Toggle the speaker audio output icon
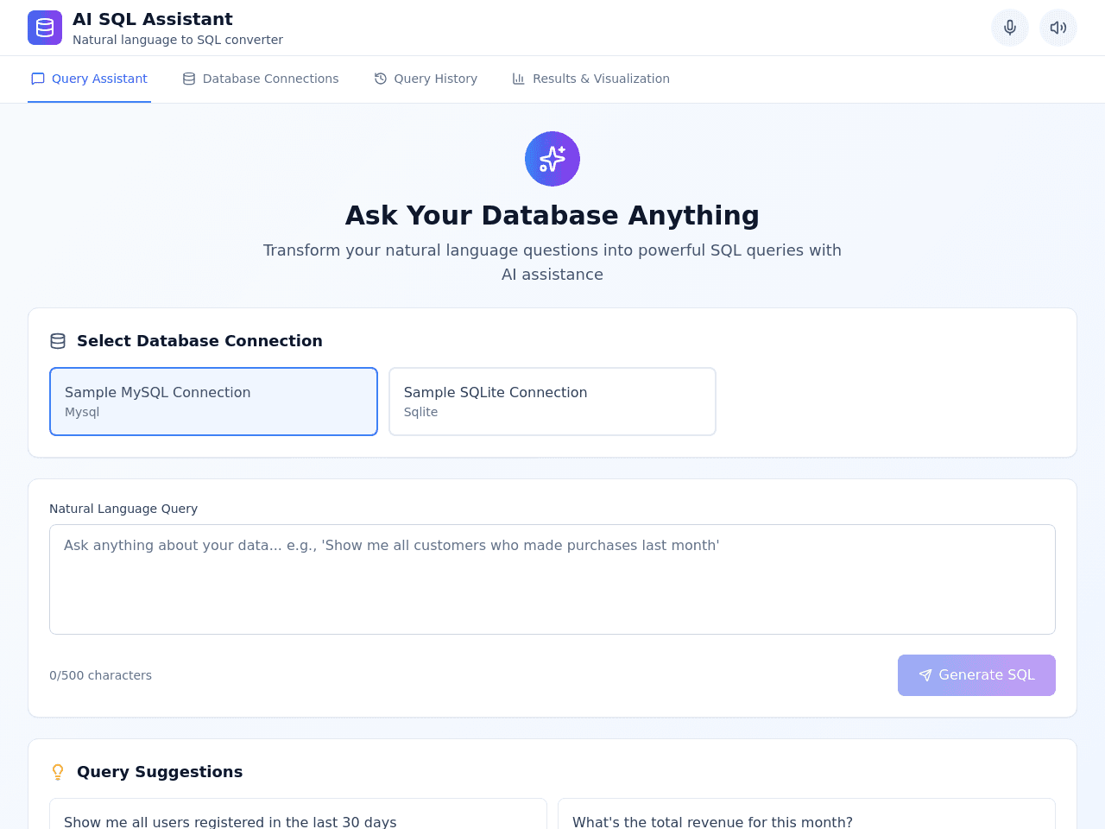The width and height of the screenshot is (1105, 829). click(1058, 28)
